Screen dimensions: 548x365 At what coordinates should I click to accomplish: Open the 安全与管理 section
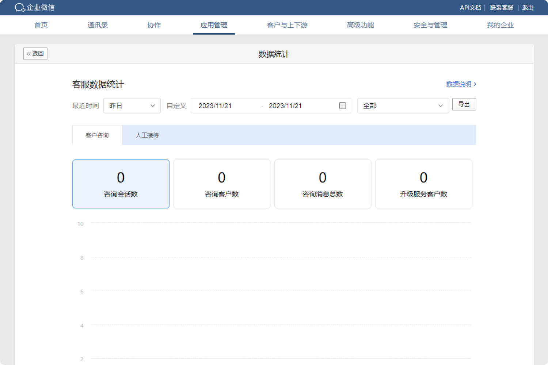[430, 25]
